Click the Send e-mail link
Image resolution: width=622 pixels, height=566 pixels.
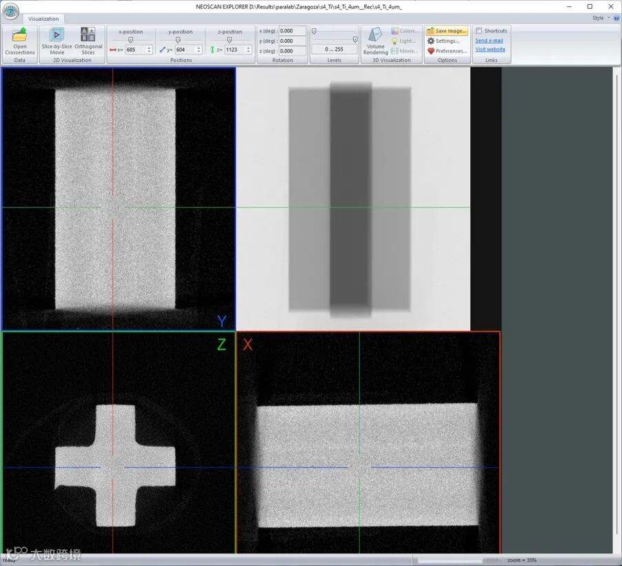[x=489, y=41]
